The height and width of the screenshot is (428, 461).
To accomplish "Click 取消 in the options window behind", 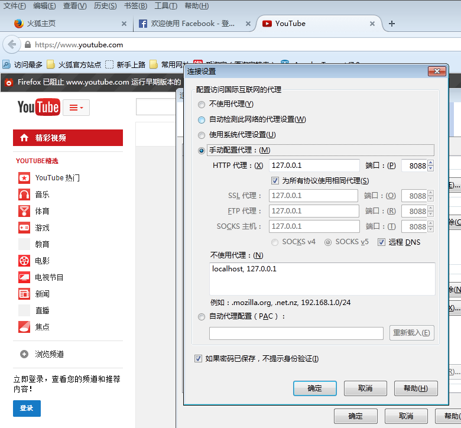I will coord(406,416).
